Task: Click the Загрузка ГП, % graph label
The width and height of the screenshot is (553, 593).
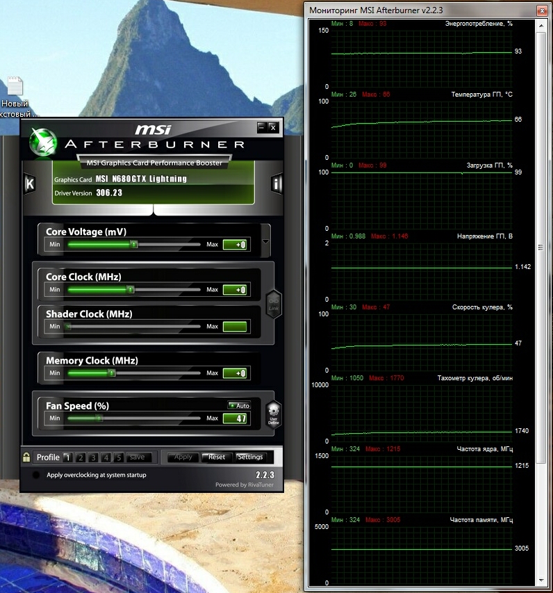Action: click(x=490, y=165)
